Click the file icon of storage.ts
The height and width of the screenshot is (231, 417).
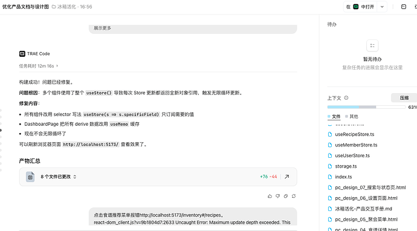tap(330, 166)
